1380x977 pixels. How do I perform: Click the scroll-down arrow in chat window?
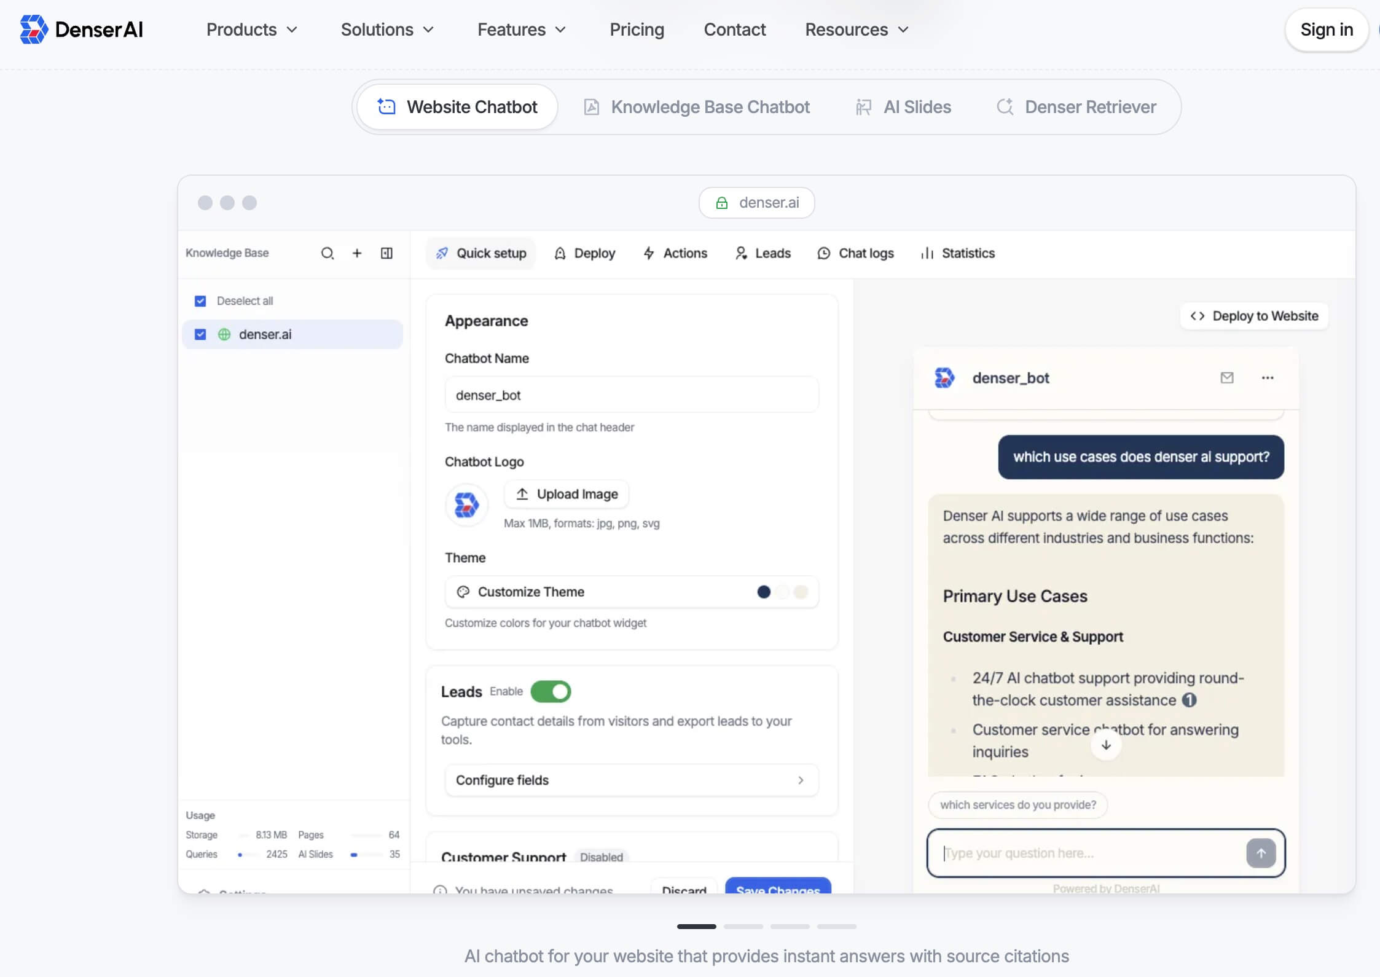pyautogui.click(x=1106, y=745)
